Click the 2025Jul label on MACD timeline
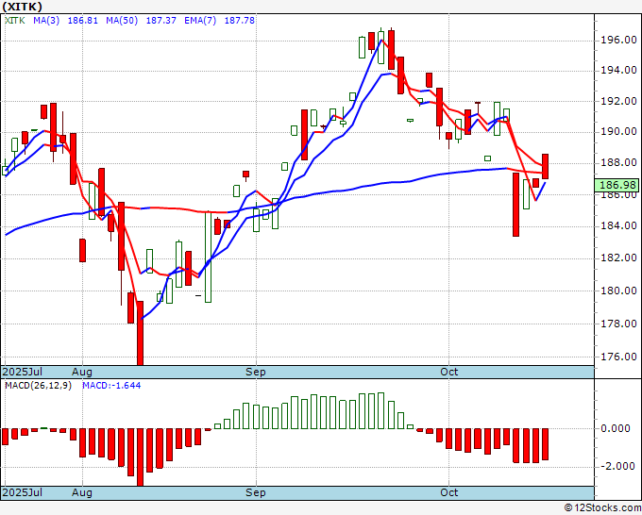This screenshot has width=642, height=515. tap(23, 492)
